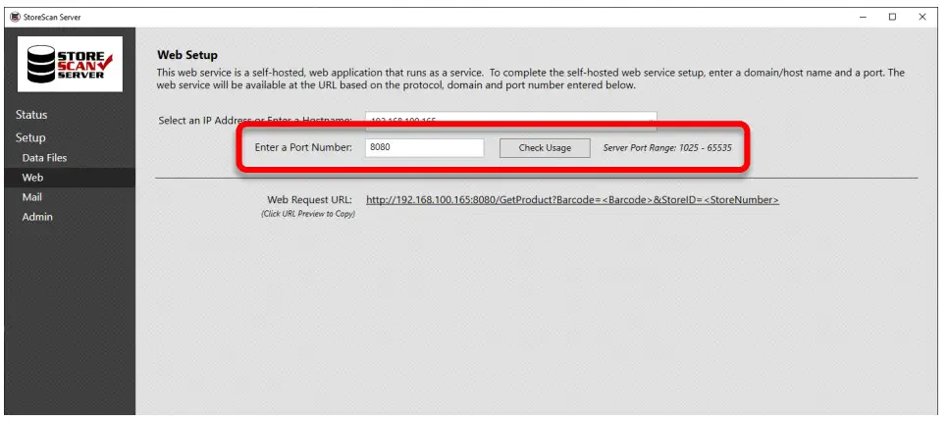Minimize the StoreScan Server window
949x421 pixels.
863,17
